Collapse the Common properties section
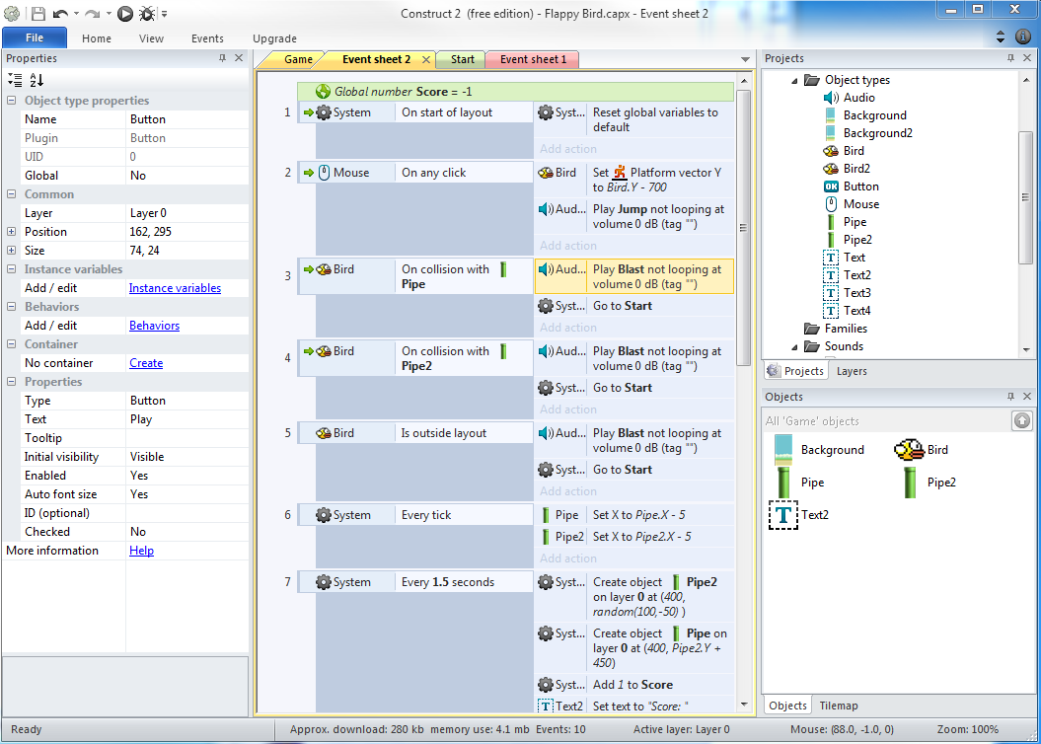This screenshot has width=1041, height=744. 11,194
